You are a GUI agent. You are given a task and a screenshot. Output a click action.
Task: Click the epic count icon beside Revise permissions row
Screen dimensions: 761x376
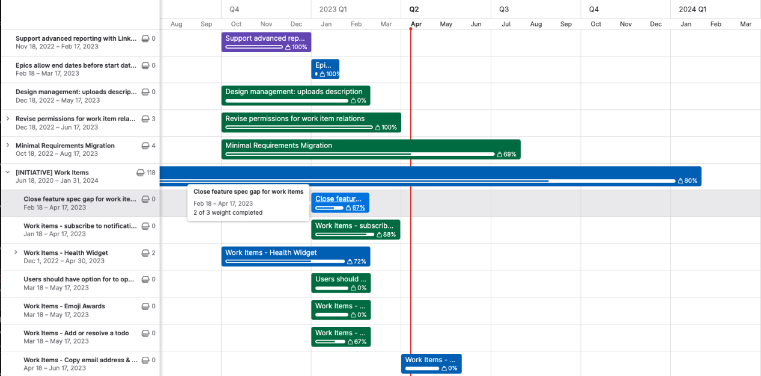145,119
